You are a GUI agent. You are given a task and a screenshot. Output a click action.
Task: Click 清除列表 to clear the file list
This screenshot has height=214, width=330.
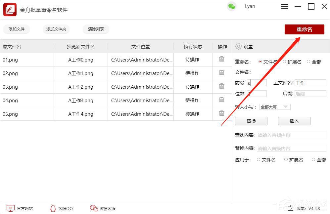tap(96, 29)
